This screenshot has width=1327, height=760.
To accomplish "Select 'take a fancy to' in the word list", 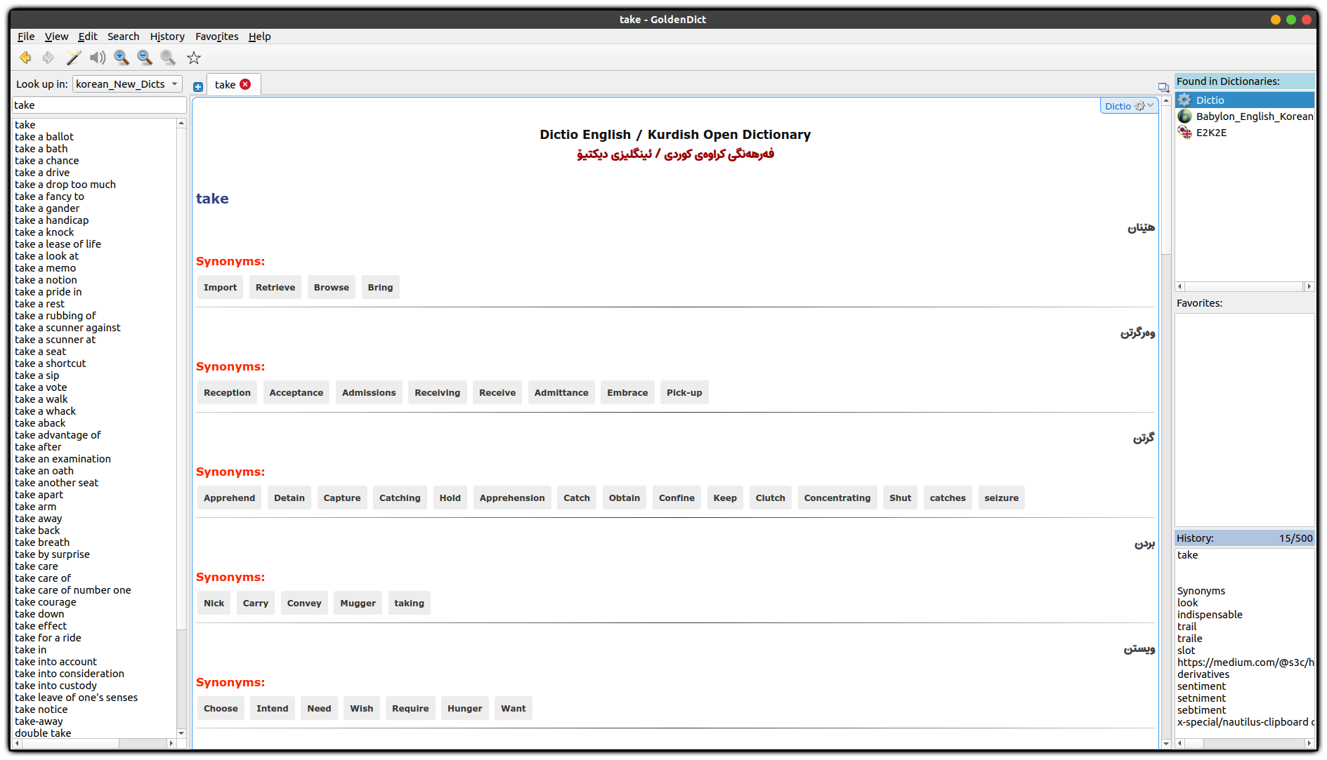I will coord(50,196).
